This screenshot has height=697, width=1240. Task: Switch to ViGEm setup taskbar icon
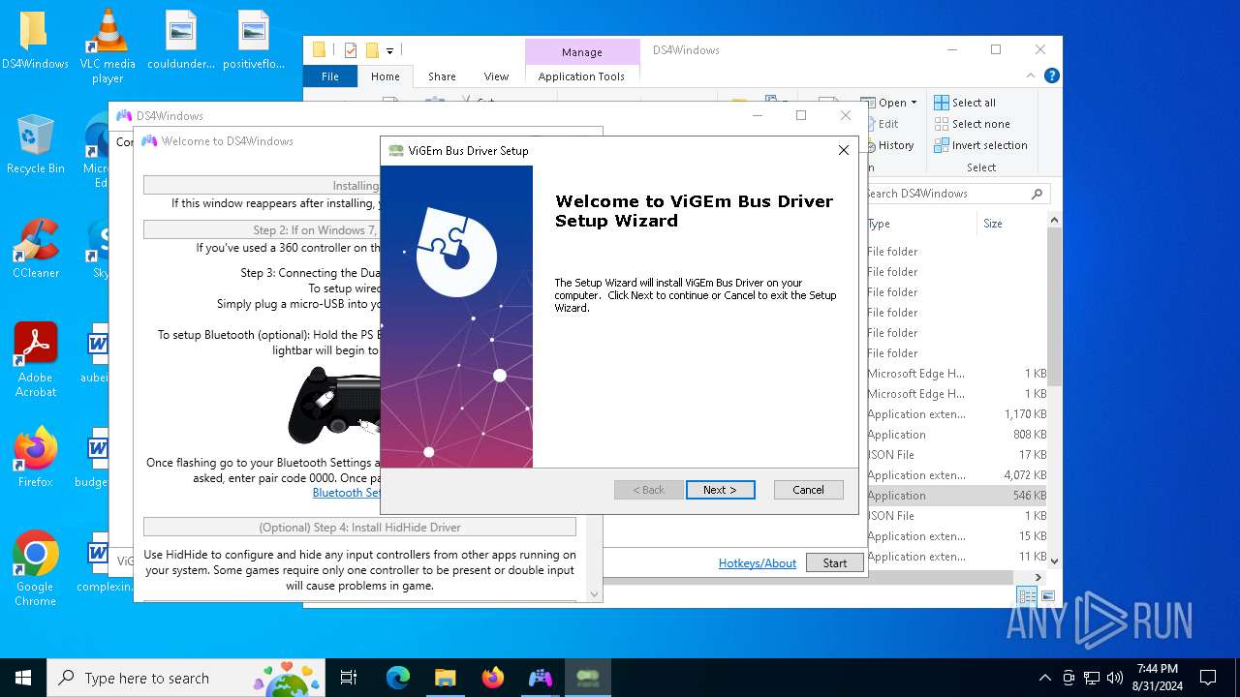(x=588, y=678)
